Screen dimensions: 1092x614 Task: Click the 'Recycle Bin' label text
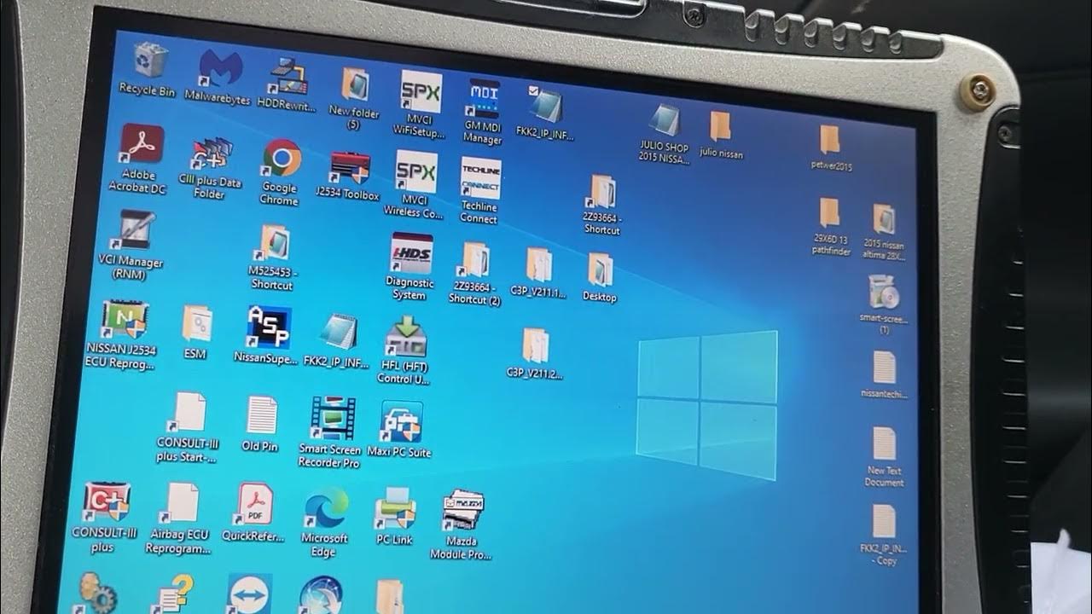tap(147, 89)
